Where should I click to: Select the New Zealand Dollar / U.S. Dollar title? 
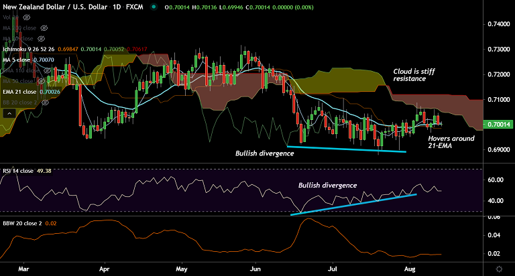55,7
